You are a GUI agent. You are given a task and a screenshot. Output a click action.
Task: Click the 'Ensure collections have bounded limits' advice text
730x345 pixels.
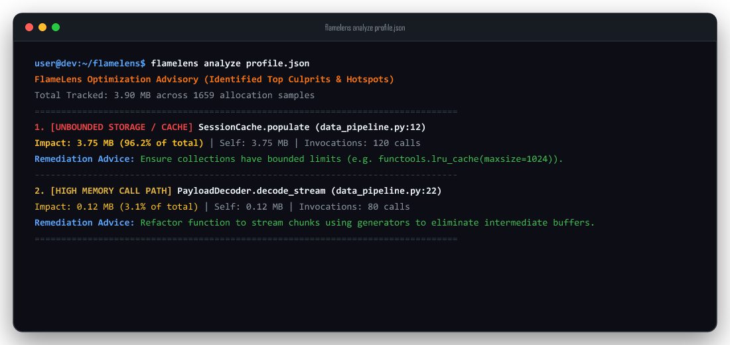[x=352, y=159]
